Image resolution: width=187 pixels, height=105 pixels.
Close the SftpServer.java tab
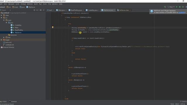(114, 10)
